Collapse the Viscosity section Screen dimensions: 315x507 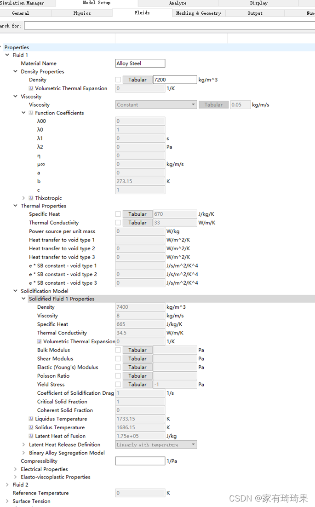point(15,96)
